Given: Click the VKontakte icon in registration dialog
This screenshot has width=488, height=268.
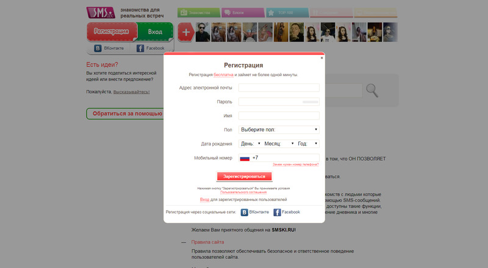Looking at the screenshot, I should coord(245,213).
